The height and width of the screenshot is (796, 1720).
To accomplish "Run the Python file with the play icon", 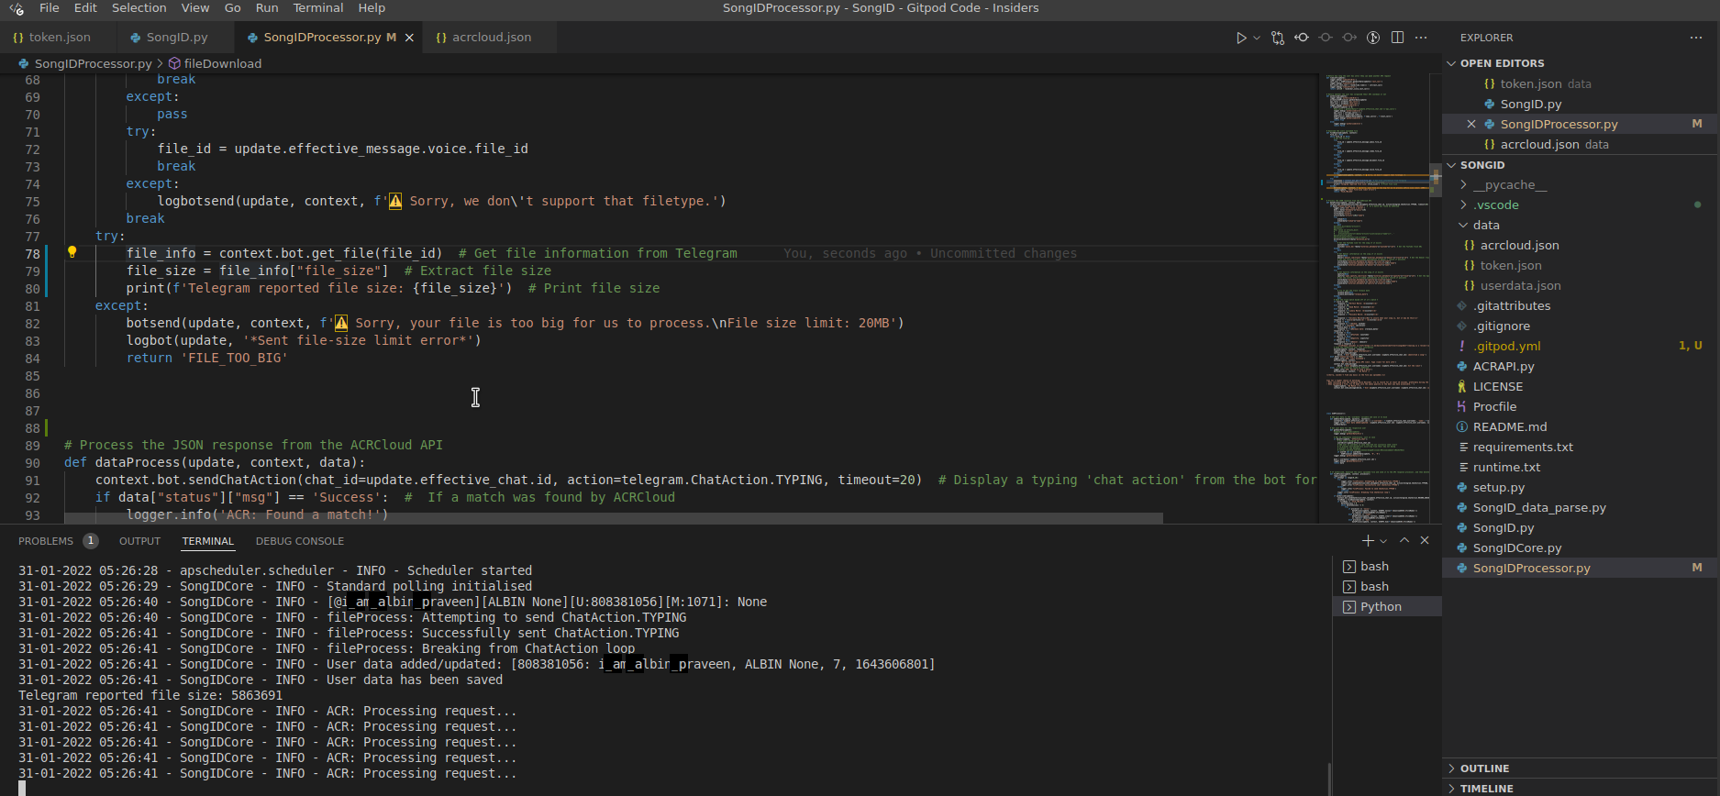I will 1240,38.
